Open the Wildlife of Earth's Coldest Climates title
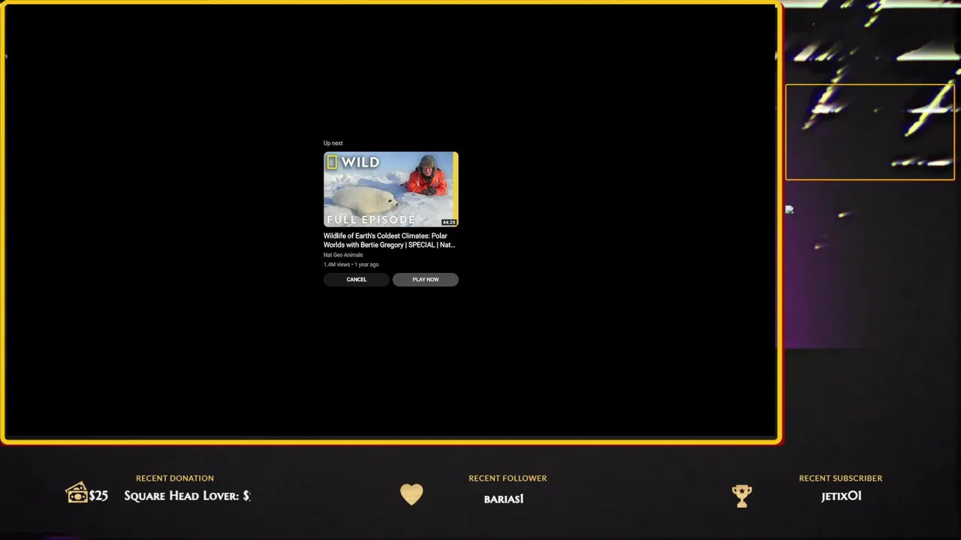The width and height of the screenshot is (961, 540). (x=389, y=240)
